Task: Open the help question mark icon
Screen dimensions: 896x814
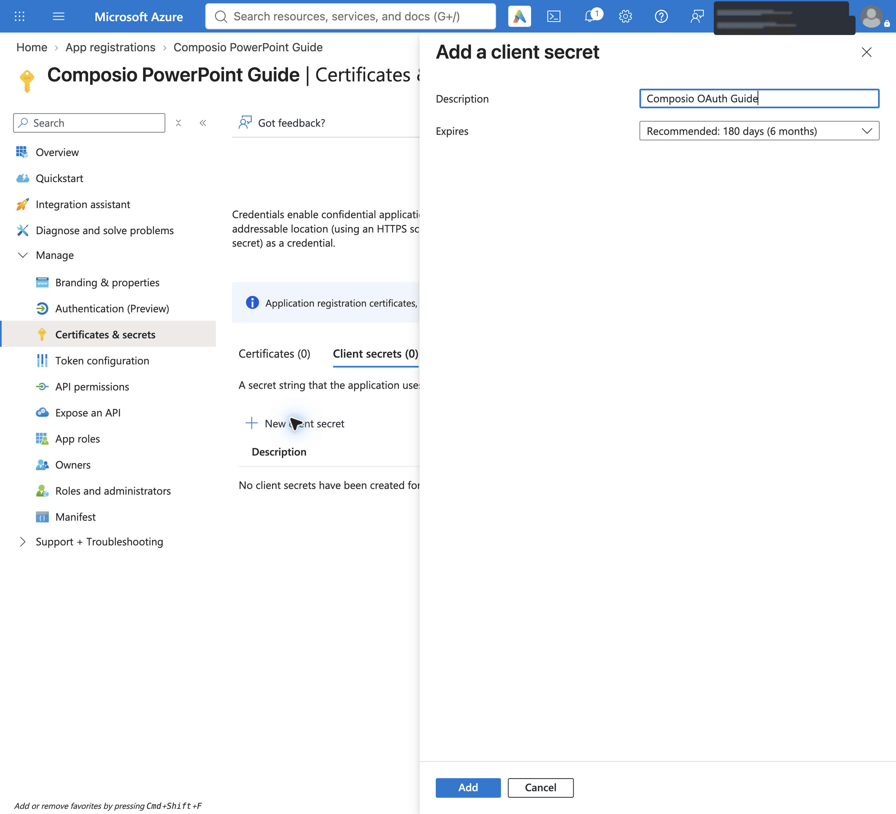Action: (661, 17)
